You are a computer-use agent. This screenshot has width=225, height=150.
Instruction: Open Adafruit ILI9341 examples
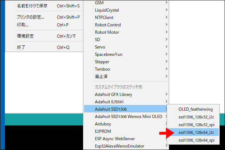point(126,102)
